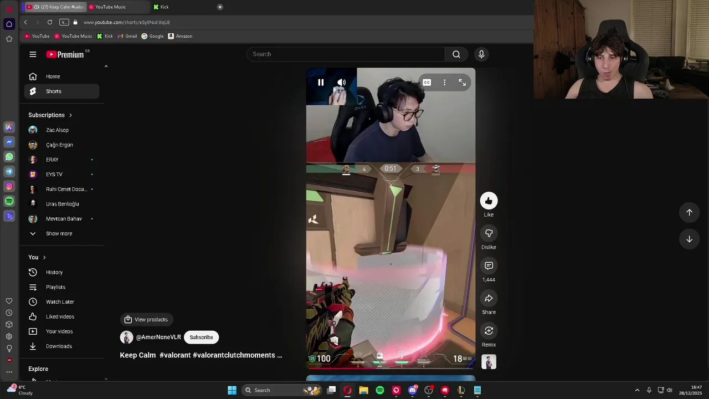This screenshot has height=399, width=709.
Task: Open Discord from the taskbar
Action: point(412,390)
